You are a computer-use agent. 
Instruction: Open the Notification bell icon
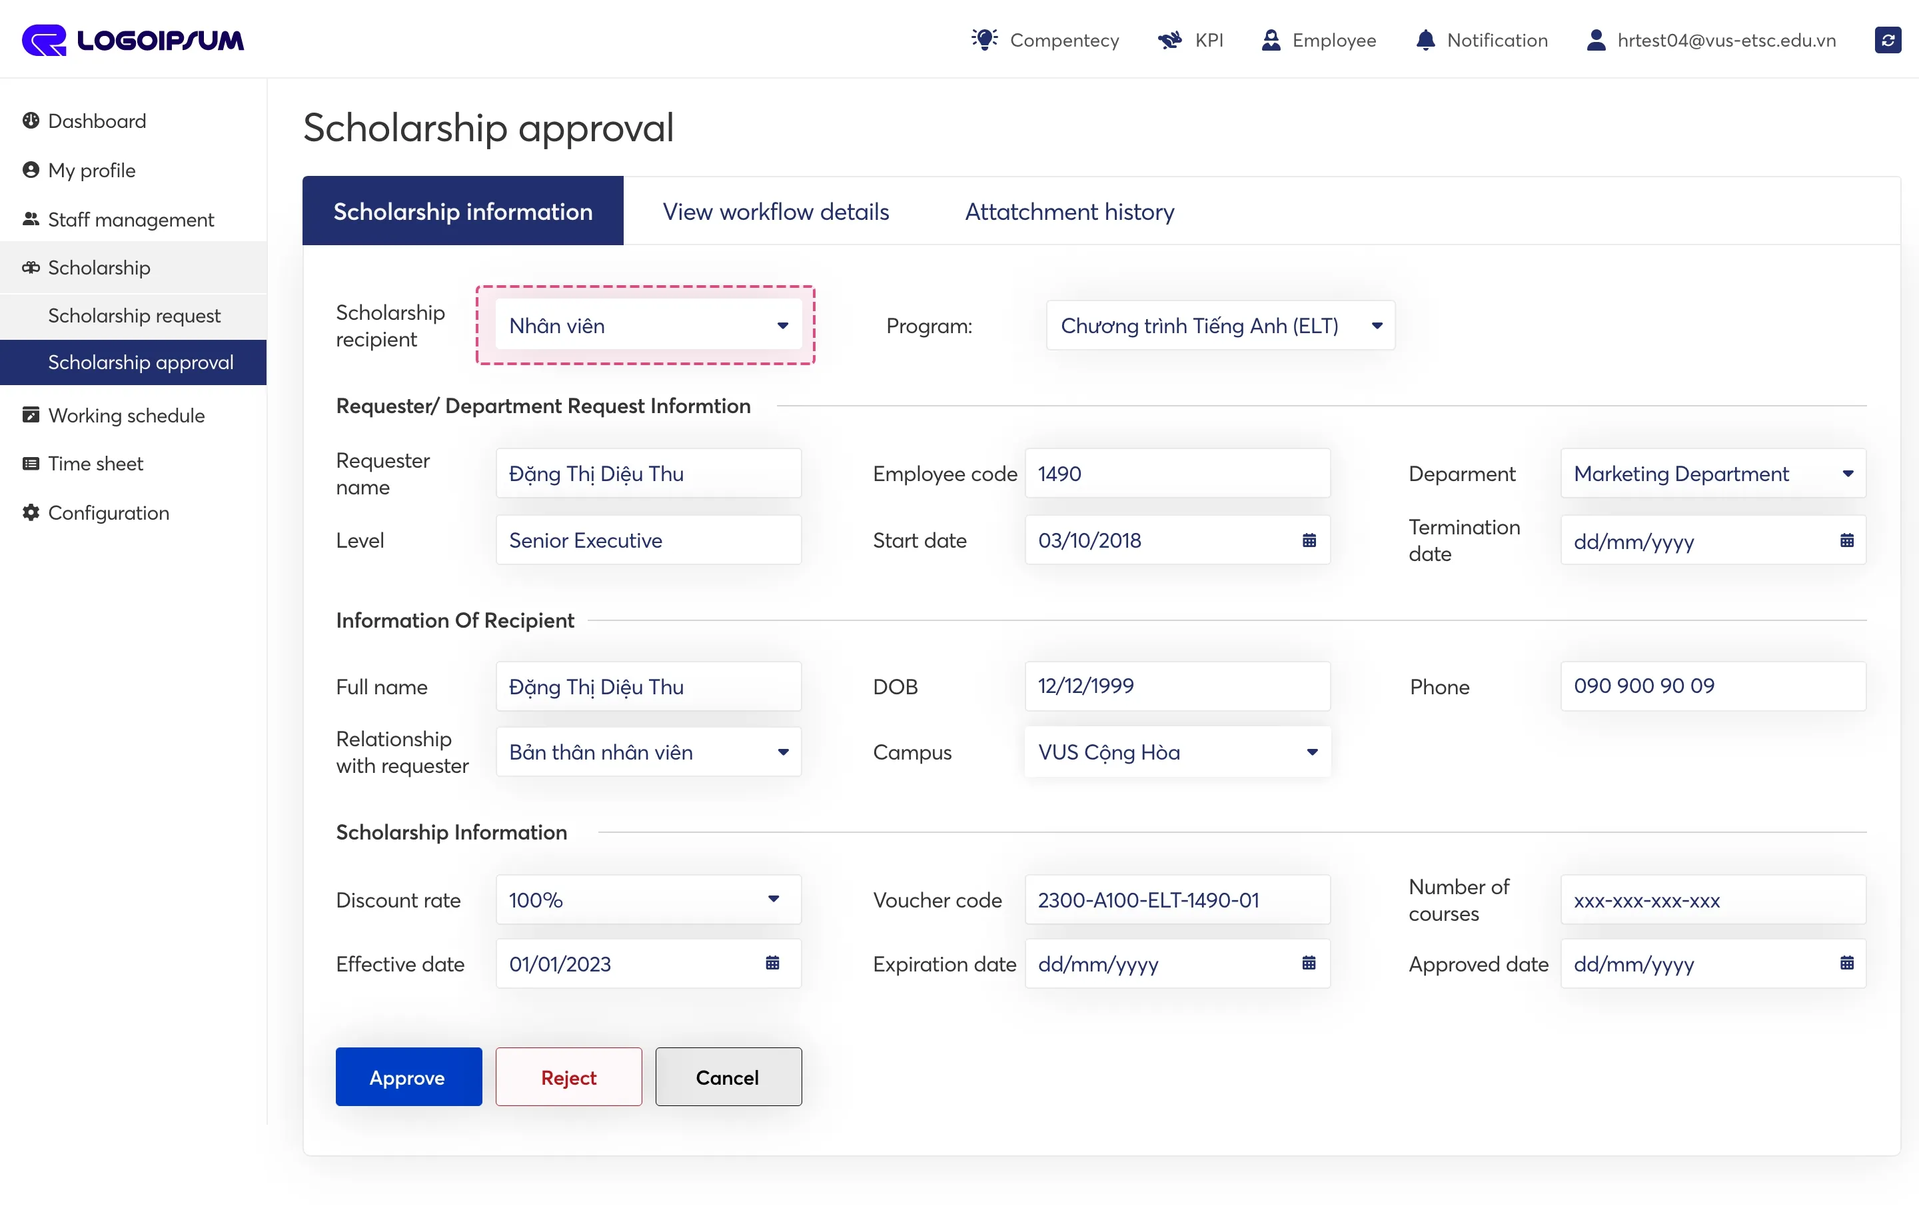1425,40
